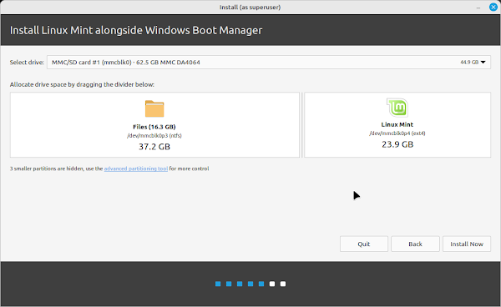
Task: Click the dropdown arrow next to 44.9 GB
Action: pyautogui.click(x=483, y=63)
